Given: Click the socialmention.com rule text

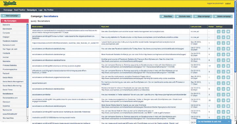Looking at the screenshot, I should [39, 83].
